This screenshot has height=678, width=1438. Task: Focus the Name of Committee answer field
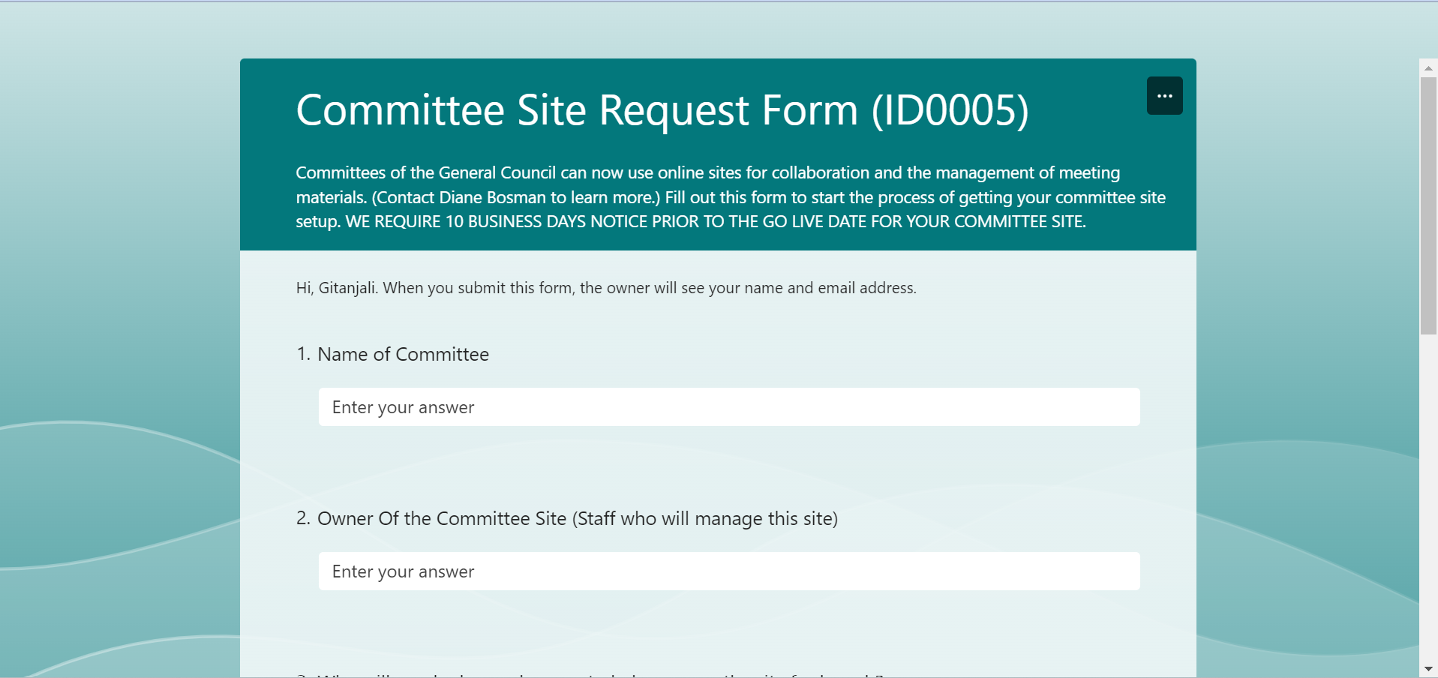728,407
